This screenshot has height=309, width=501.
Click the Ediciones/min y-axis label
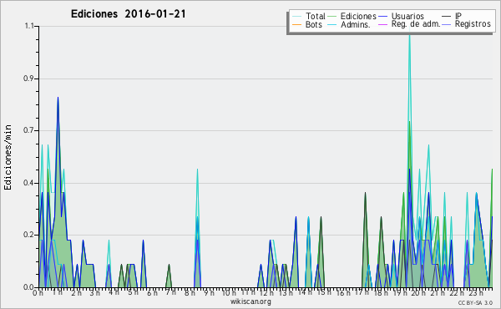[x=8, y=157]
